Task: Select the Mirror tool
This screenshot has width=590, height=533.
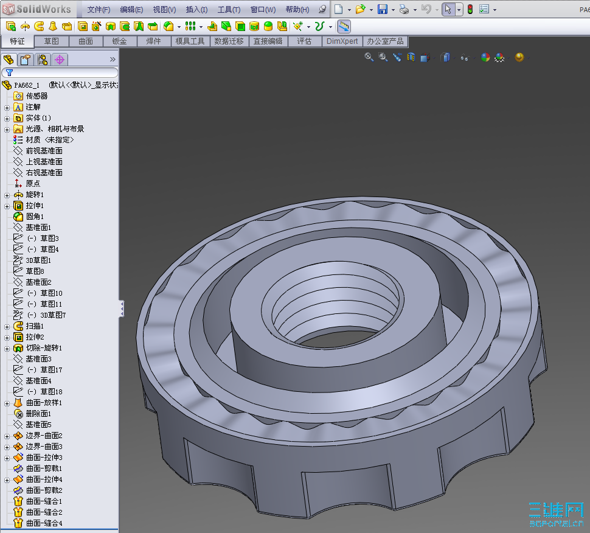Action: click(282, 26)
